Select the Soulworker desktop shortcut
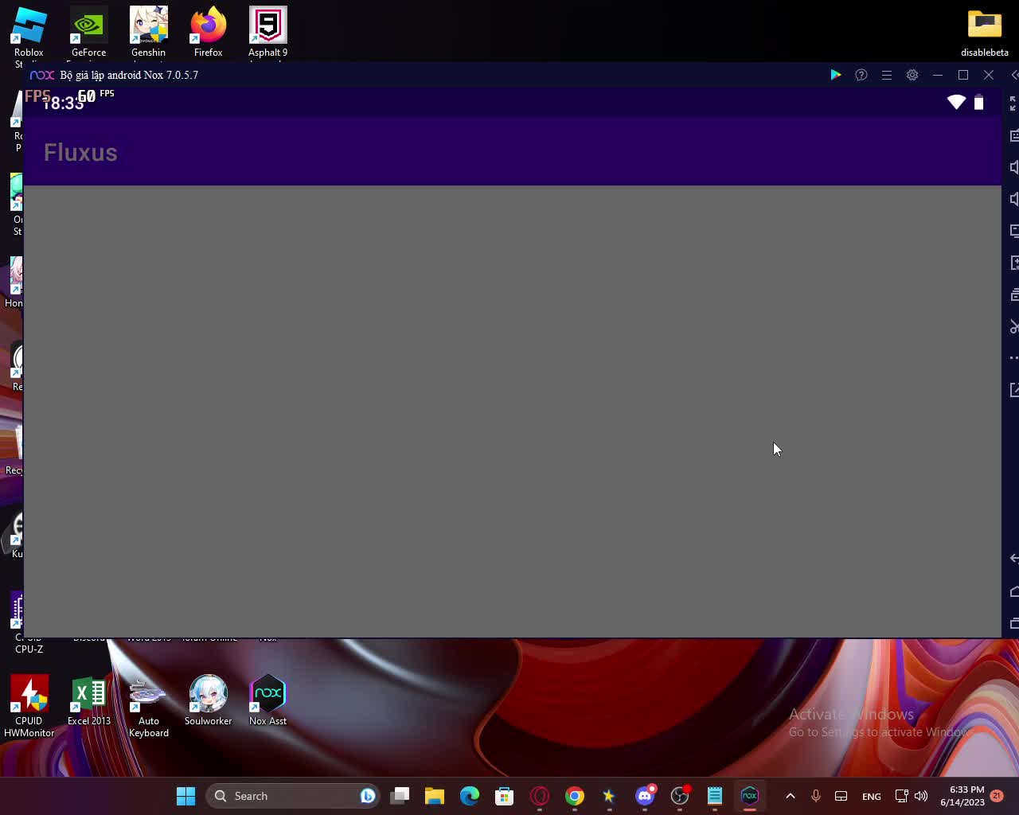Image resolution: width=1019 pixels, height=815 pixels. click(x=209, y=701)
